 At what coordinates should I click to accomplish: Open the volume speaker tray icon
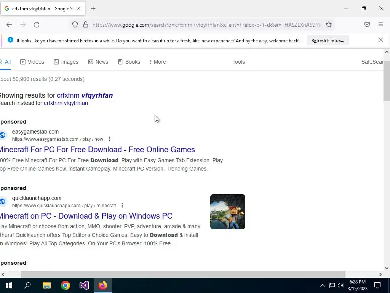point(340,285)
